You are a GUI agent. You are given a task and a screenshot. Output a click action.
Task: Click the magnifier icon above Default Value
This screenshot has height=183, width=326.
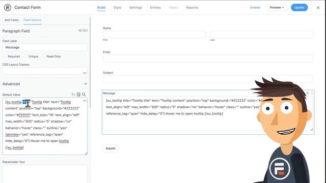(84, 95)
